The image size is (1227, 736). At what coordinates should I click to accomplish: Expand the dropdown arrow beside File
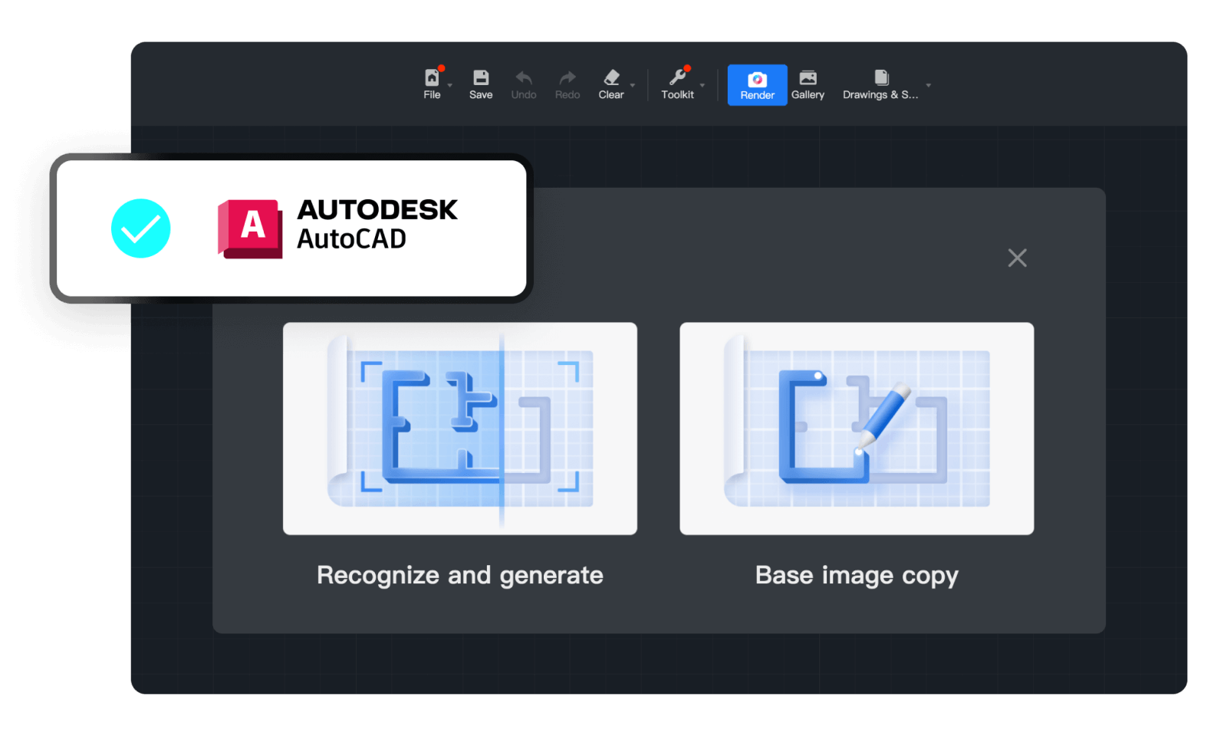[x=450, y=85]
